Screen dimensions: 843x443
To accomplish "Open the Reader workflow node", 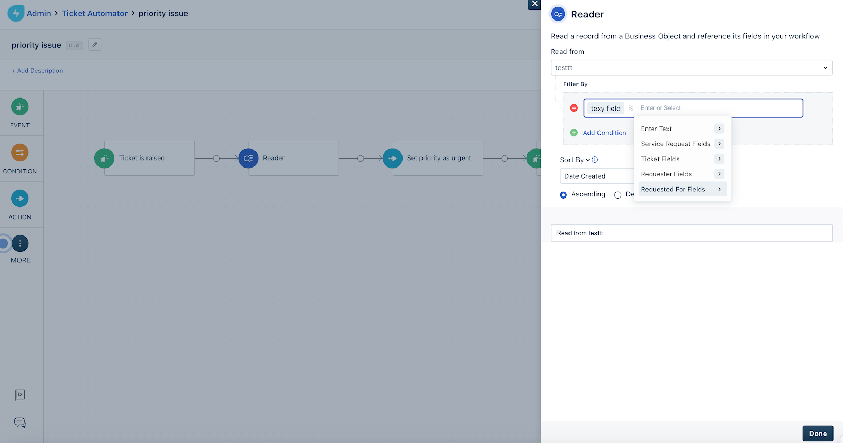I will (293, 158).
